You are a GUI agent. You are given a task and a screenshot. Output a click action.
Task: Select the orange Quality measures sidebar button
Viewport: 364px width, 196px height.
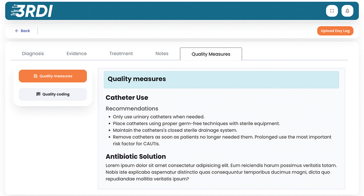click(x=53, y=76)
